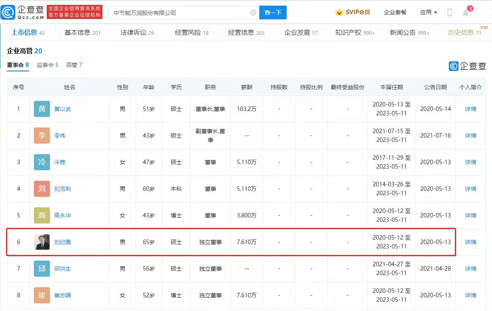This screenshot has width=492, height=311.
Task: Click the 黄 avatar for 黄以武
Action: pyautogui.click(x=42, y=109)
